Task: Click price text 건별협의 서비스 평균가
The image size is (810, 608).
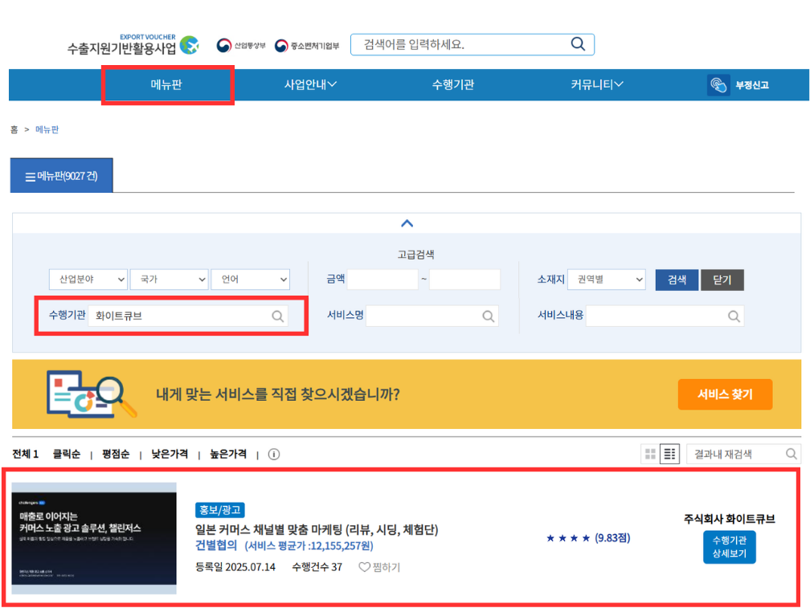Action: point(284,545)
